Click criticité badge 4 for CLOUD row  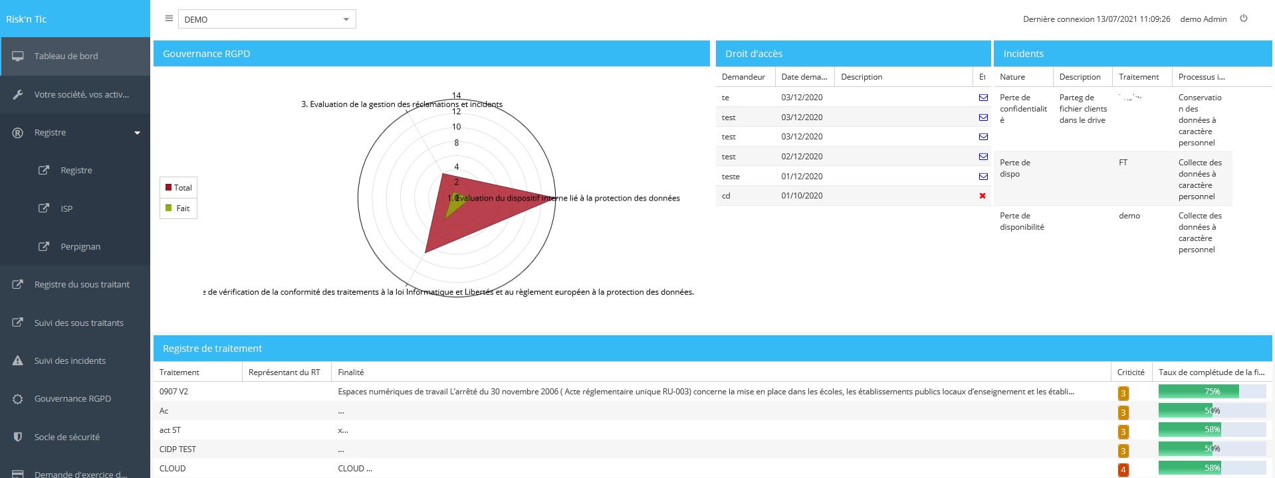[x=1123, y=470]
